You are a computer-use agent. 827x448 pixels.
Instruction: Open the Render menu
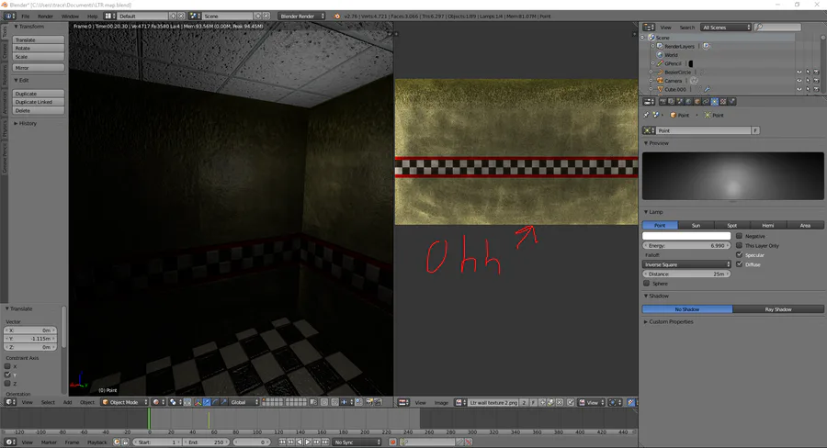(45, 17)
